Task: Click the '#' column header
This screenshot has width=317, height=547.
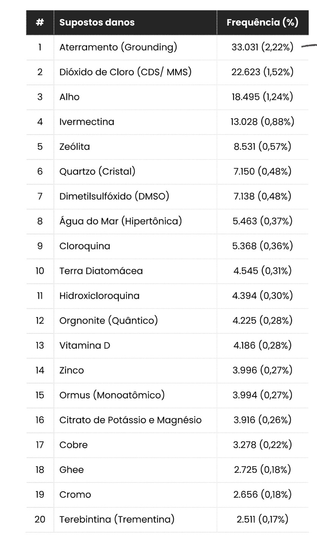Action: point(40,22)
